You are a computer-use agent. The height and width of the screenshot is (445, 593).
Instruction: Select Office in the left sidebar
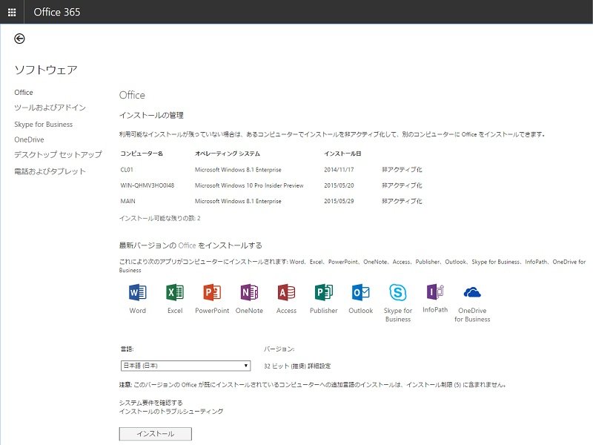tap(24, 92)
